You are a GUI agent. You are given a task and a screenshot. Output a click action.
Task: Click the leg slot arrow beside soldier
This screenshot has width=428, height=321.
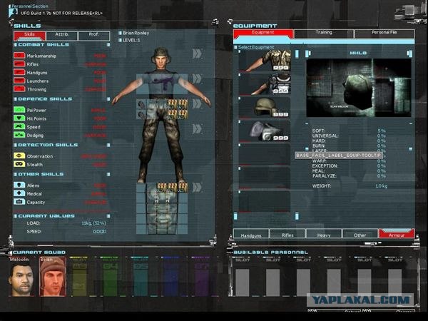(x=197, y=129)
